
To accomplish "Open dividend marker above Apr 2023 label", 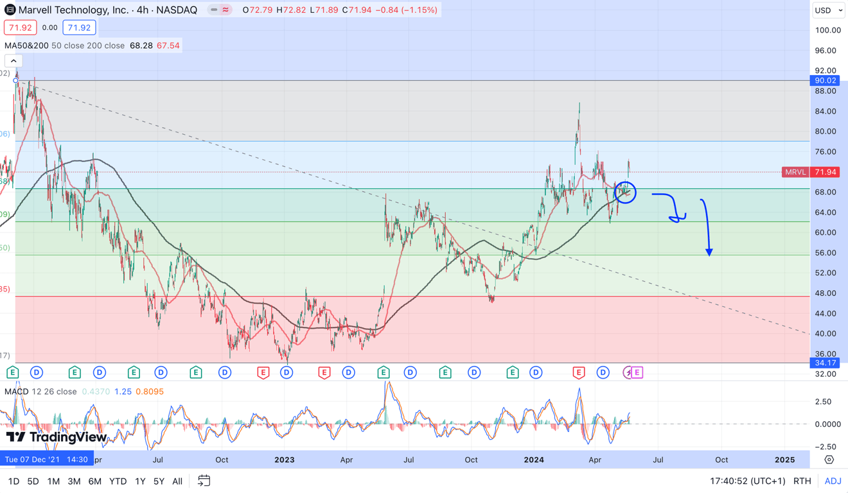I will (348, 372).
